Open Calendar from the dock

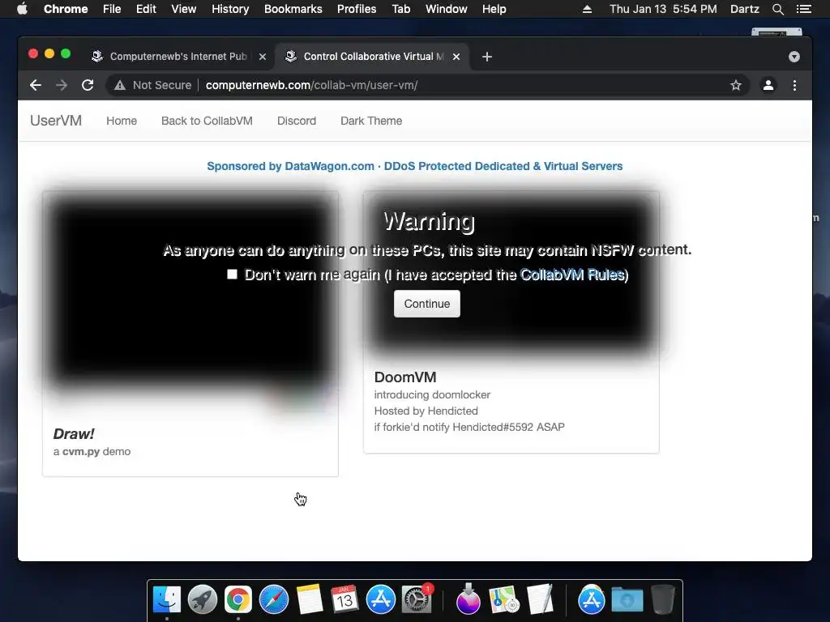344,600
